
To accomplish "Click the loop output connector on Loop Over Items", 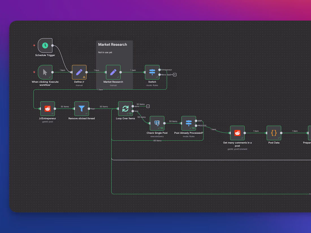I will (x=133, y=111).
